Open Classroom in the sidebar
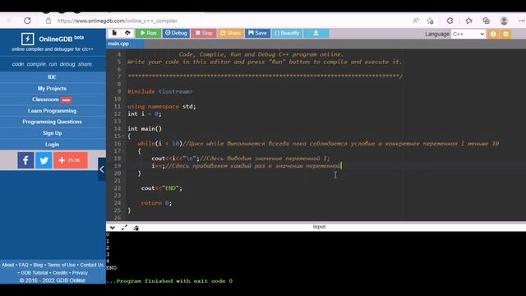Viewport: 526px width, 296px height. [52, 99]
